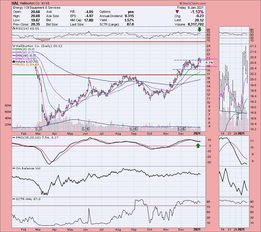Click the 0.18 dividend marker near March
The image size is (261, 232).
39,129
